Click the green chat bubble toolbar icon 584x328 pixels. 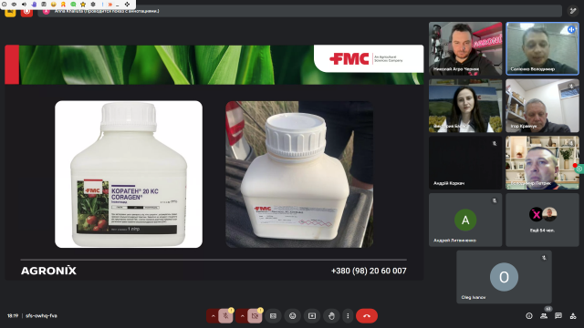pyautogui.click(x=73, y=4)
